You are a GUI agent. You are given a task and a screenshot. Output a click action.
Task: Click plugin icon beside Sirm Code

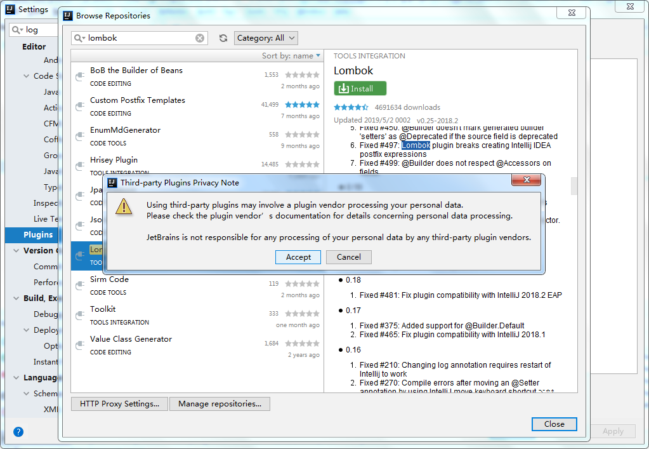[80, 286]
